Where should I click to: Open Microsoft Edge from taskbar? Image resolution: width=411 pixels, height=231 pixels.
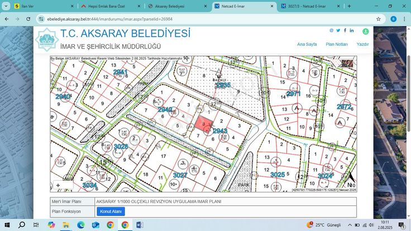click(x=81, y=225)
